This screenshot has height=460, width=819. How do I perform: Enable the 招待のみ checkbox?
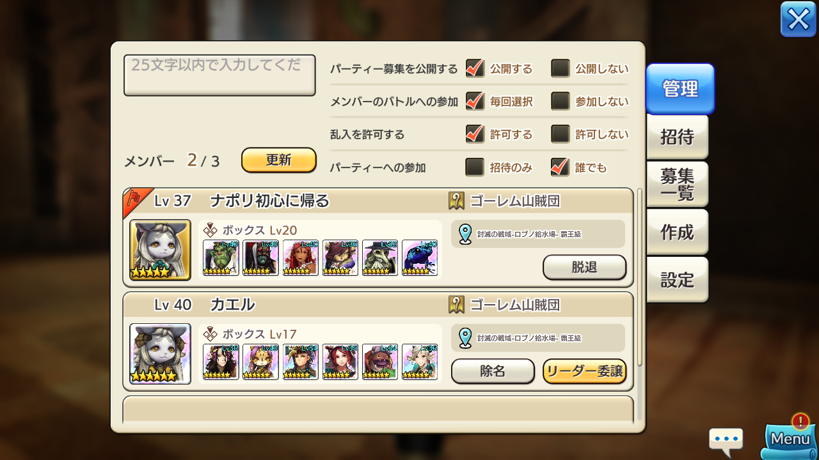[x=475, y=167]
